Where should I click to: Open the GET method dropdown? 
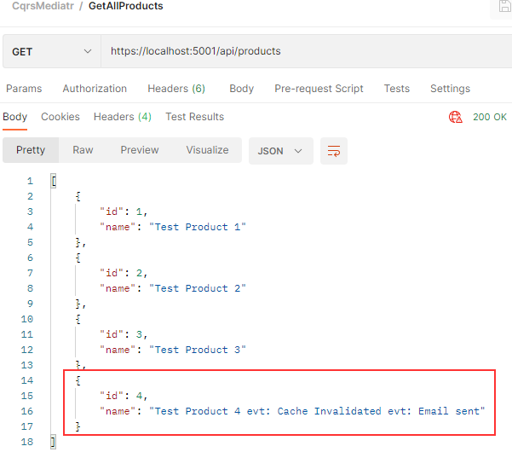(x=51, y=51)
